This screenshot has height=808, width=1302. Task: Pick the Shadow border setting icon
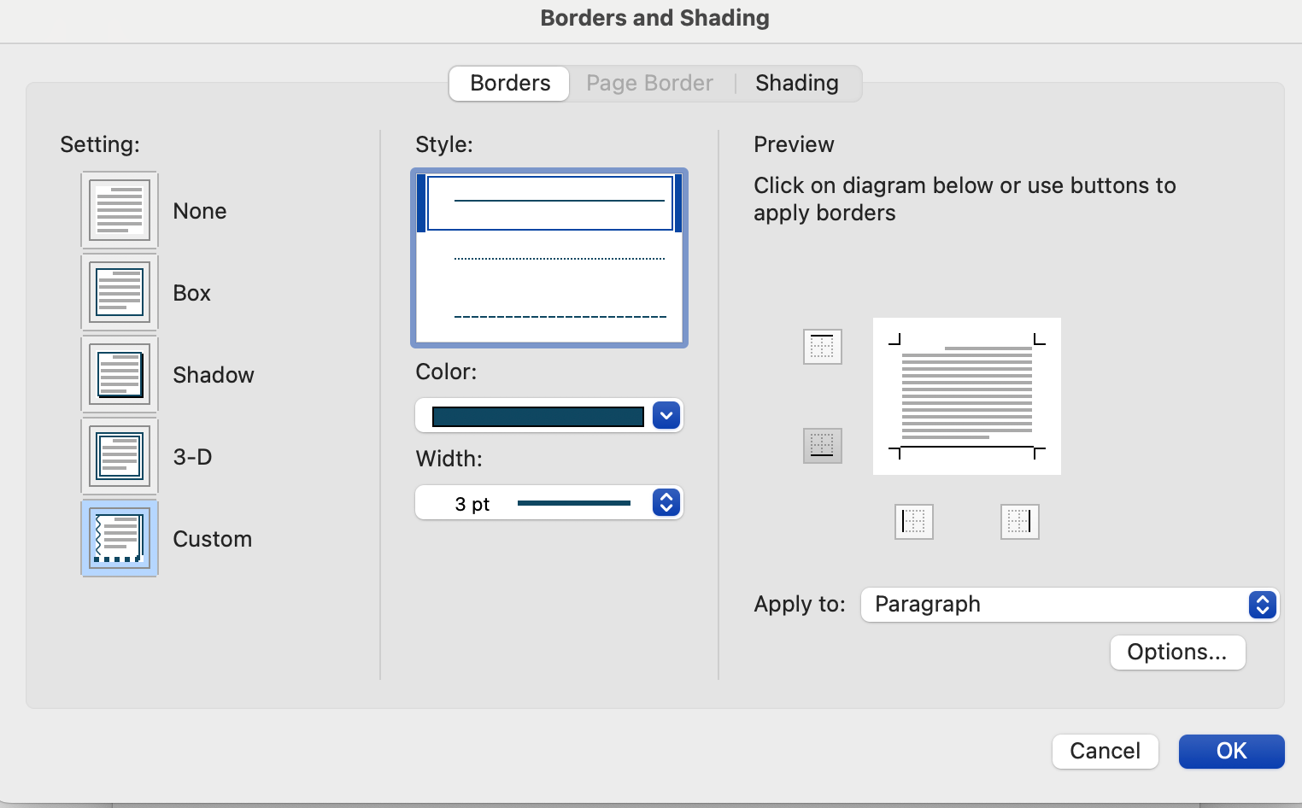tap(120, 374)
